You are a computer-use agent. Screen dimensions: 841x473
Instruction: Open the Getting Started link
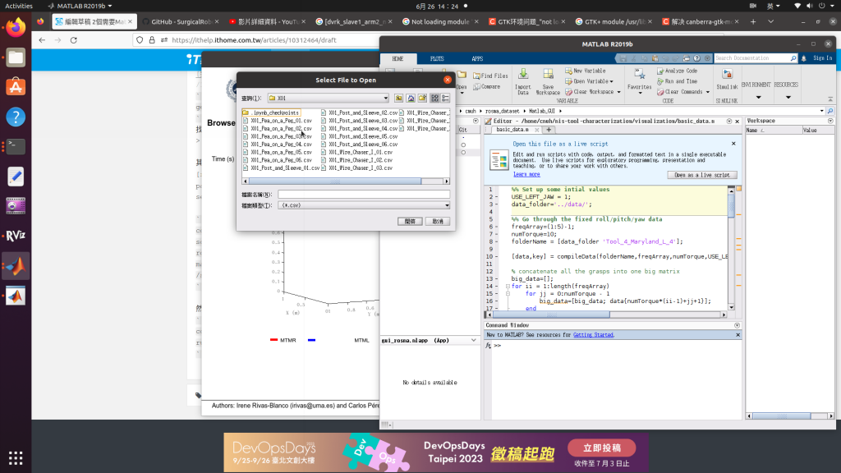pos(593,335)
